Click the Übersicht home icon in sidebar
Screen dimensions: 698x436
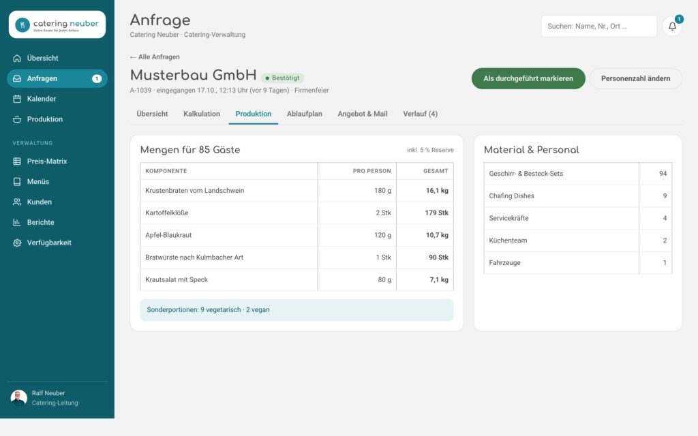tap(17, 59)
